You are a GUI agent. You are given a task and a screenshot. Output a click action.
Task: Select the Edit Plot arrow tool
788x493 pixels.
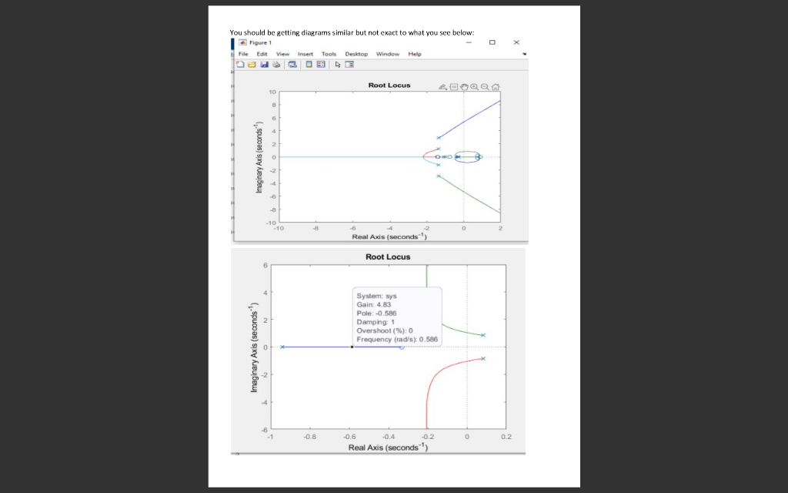click(x=337, y=64)
